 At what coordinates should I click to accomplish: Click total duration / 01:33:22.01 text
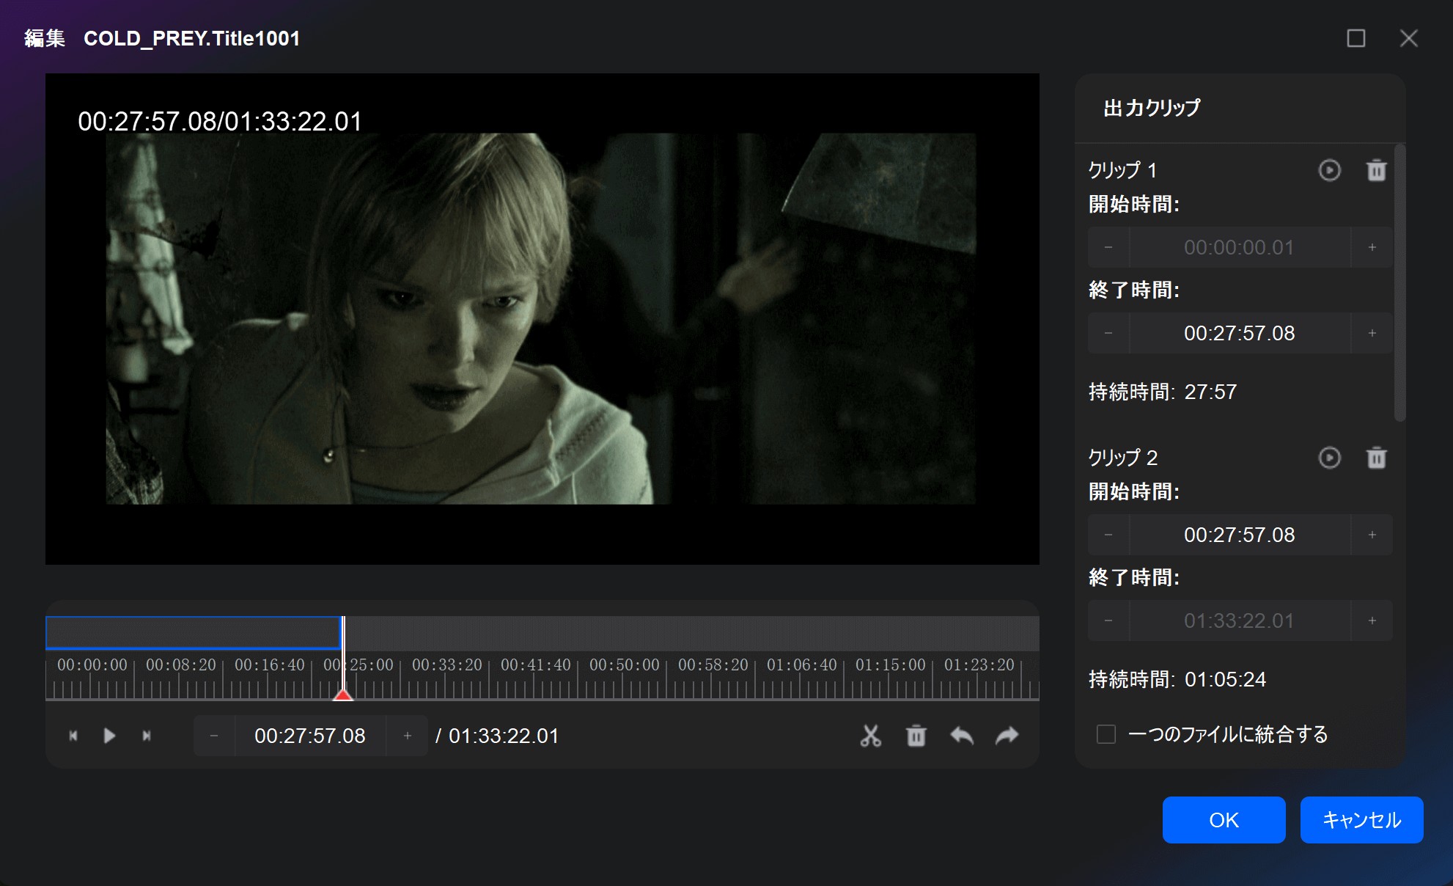497,736
